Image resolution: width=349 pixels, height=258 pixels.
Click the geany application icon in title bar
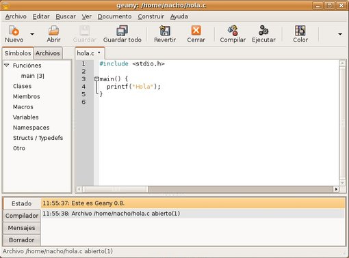coord(5,5)
